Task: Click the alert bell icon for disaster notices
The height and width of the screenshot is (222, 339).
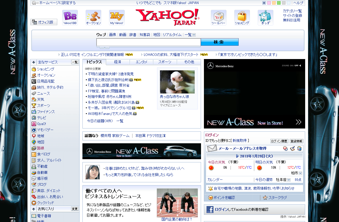Action: coord(210,188)
